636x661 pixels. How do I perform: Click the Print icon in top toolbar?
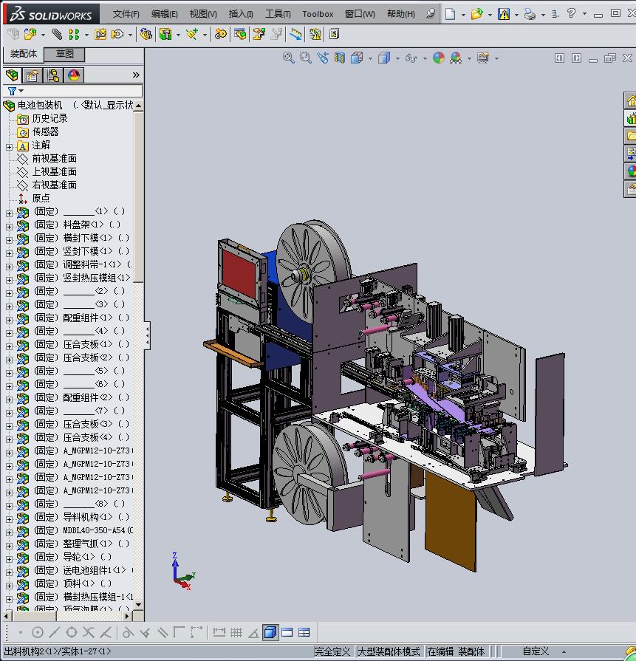[529, 14]
